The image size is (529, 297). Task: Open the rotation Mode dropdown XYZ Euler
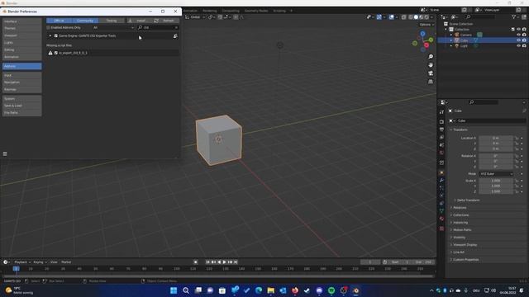[496, 174]
